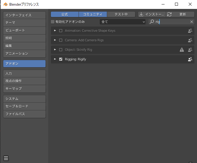Click the 更新 refresh button
Viewport: 197px width, 163px height.
pos(180,14)
